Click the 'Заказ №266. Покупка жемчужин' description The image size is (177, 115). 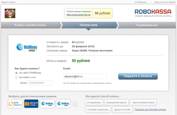click(x=92, y=51)
